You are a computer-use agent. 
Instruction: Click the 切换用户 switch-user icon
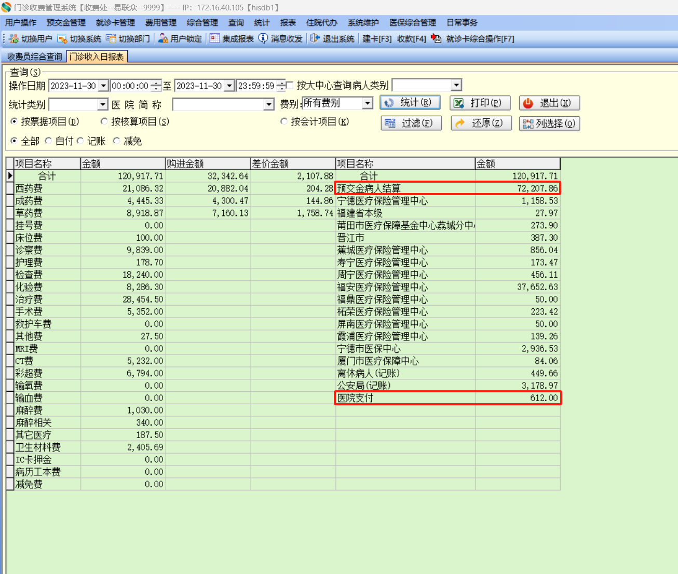point(14,39)
